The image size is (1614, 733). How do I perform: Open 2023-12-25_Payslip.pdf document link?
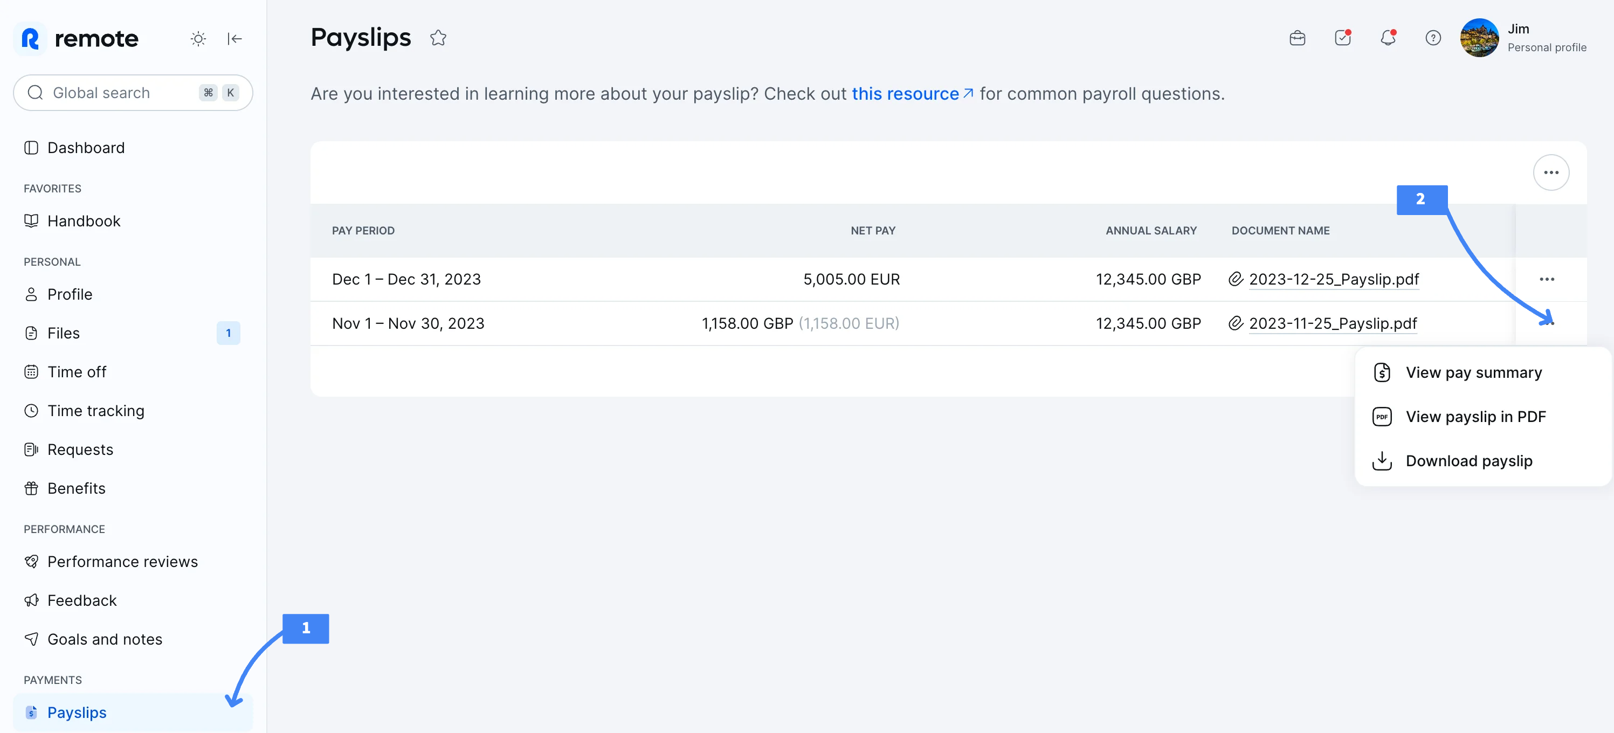1333,279
